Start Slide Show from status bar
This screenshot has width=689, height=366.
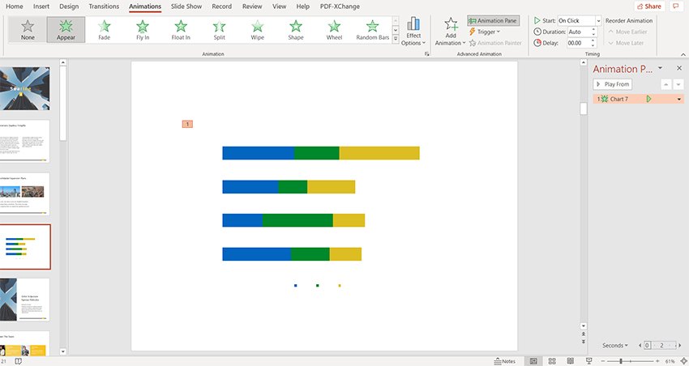pyautogui.click(x=588, y=361)
